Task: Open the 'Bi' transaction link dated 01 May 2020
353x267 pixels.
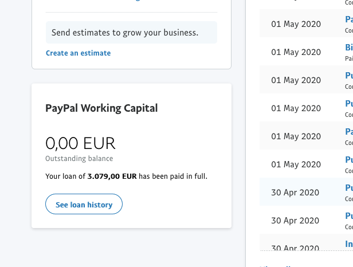Action: point(349,48)
